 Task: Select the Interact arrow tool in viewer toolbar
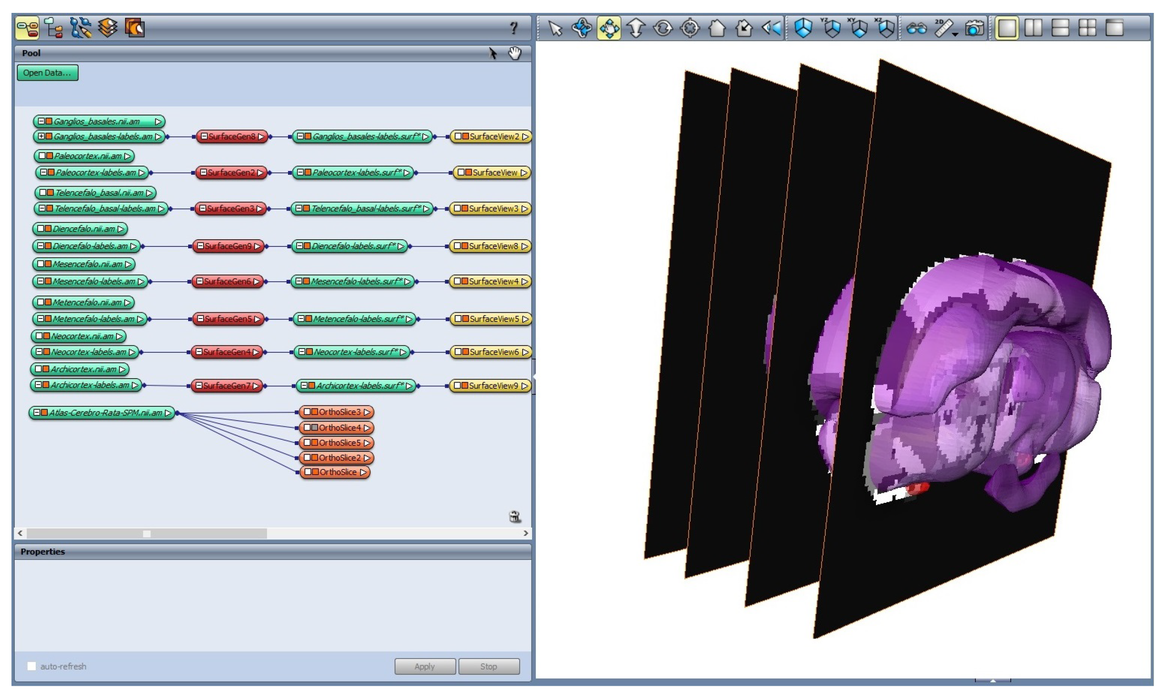(555, 29)
